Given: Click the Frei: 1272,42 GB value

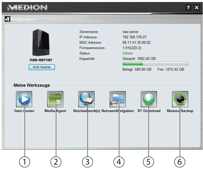Looking at the screenshot, I should click(171, 69).
